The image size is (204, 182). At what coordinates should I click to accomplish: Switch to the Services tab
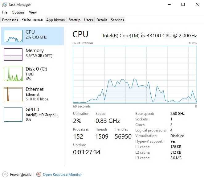pos(117,20)
